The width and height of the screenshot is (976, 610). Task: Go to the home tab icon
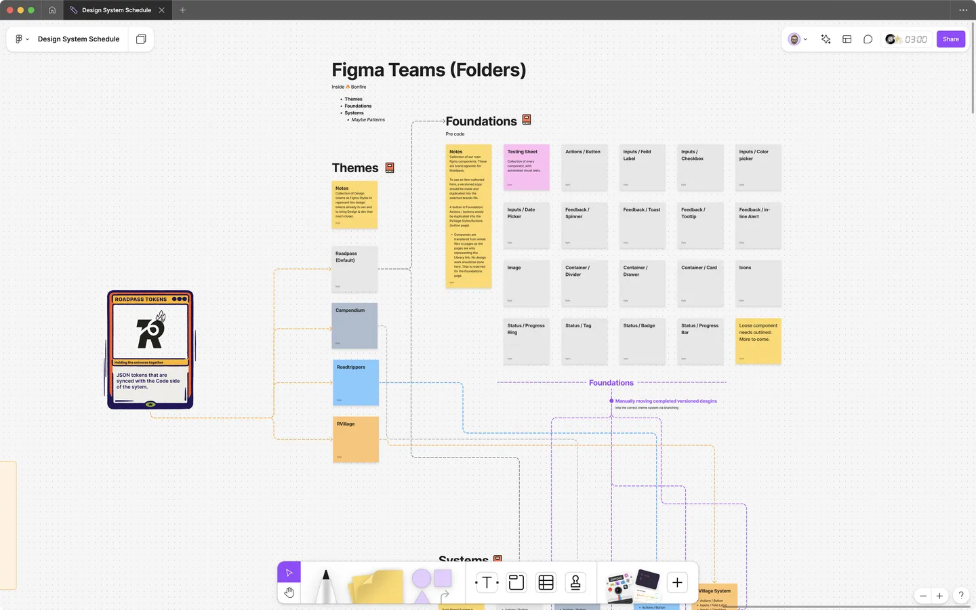[52, 10]
